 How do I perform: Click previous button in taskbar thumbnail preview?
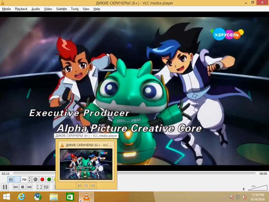[79, 186]
